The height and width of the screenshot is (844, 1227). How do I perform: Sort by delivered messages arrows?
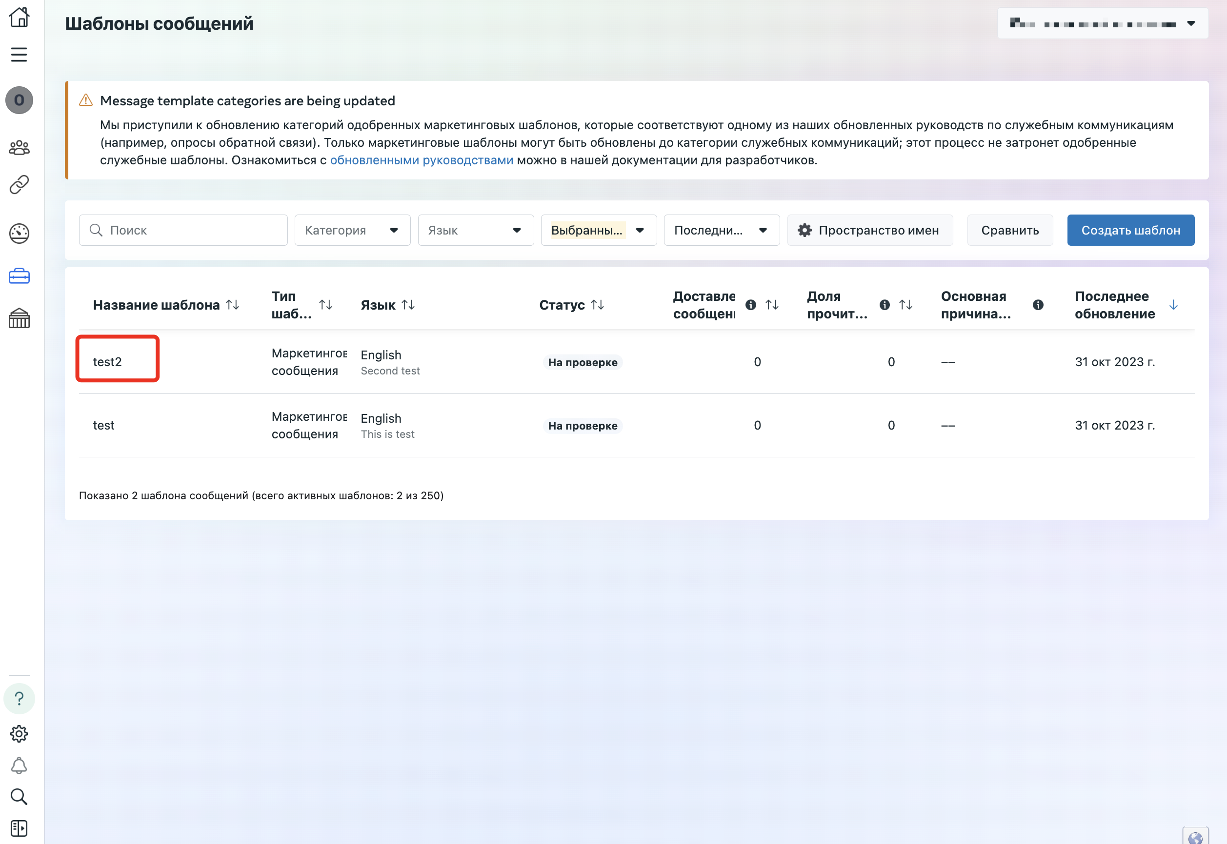click(772, 305)
